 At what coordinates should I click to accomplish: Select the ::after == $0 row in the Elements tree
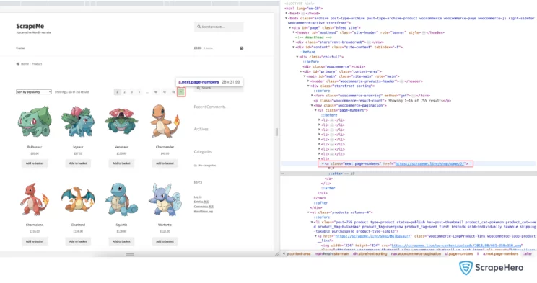[408, 174]
